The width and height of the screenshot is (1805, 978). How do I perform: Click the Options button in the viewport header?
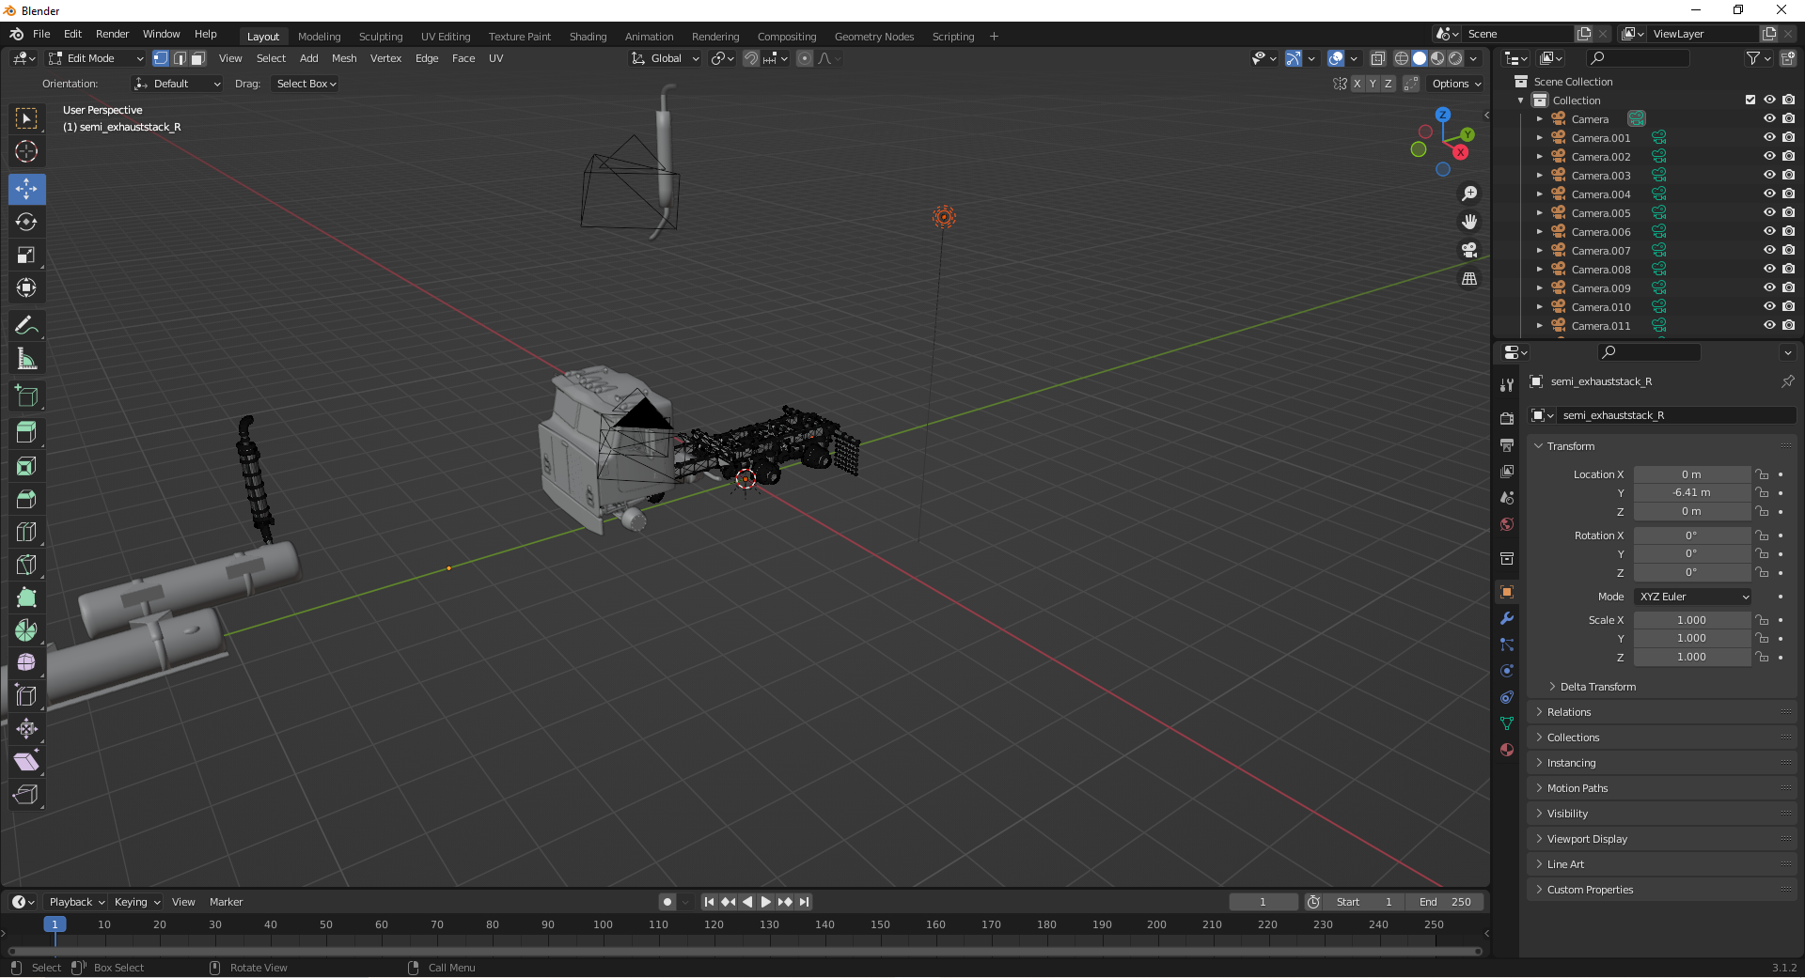pyautogui.click(x=1455, y=84)
